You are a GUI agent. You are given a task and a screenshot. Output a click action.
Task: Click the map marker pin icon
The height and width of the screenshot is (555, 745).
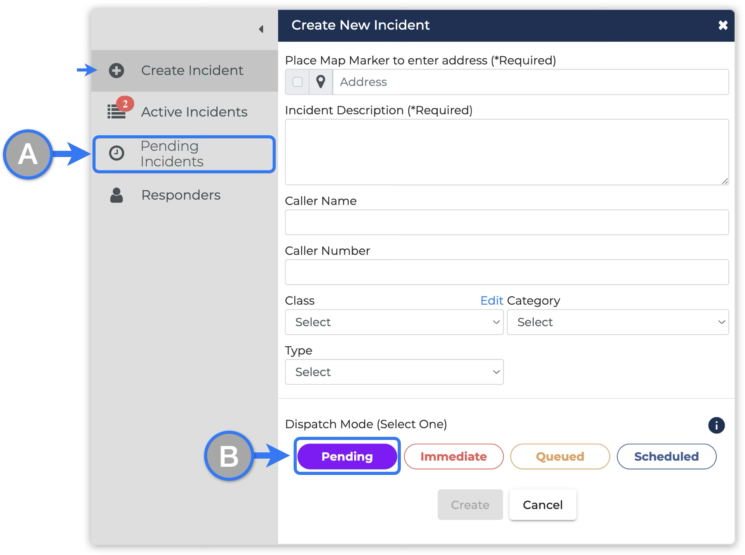click(x=320, y=82)
